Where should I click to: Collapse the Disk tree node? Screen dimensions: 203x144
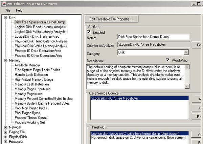5,17
